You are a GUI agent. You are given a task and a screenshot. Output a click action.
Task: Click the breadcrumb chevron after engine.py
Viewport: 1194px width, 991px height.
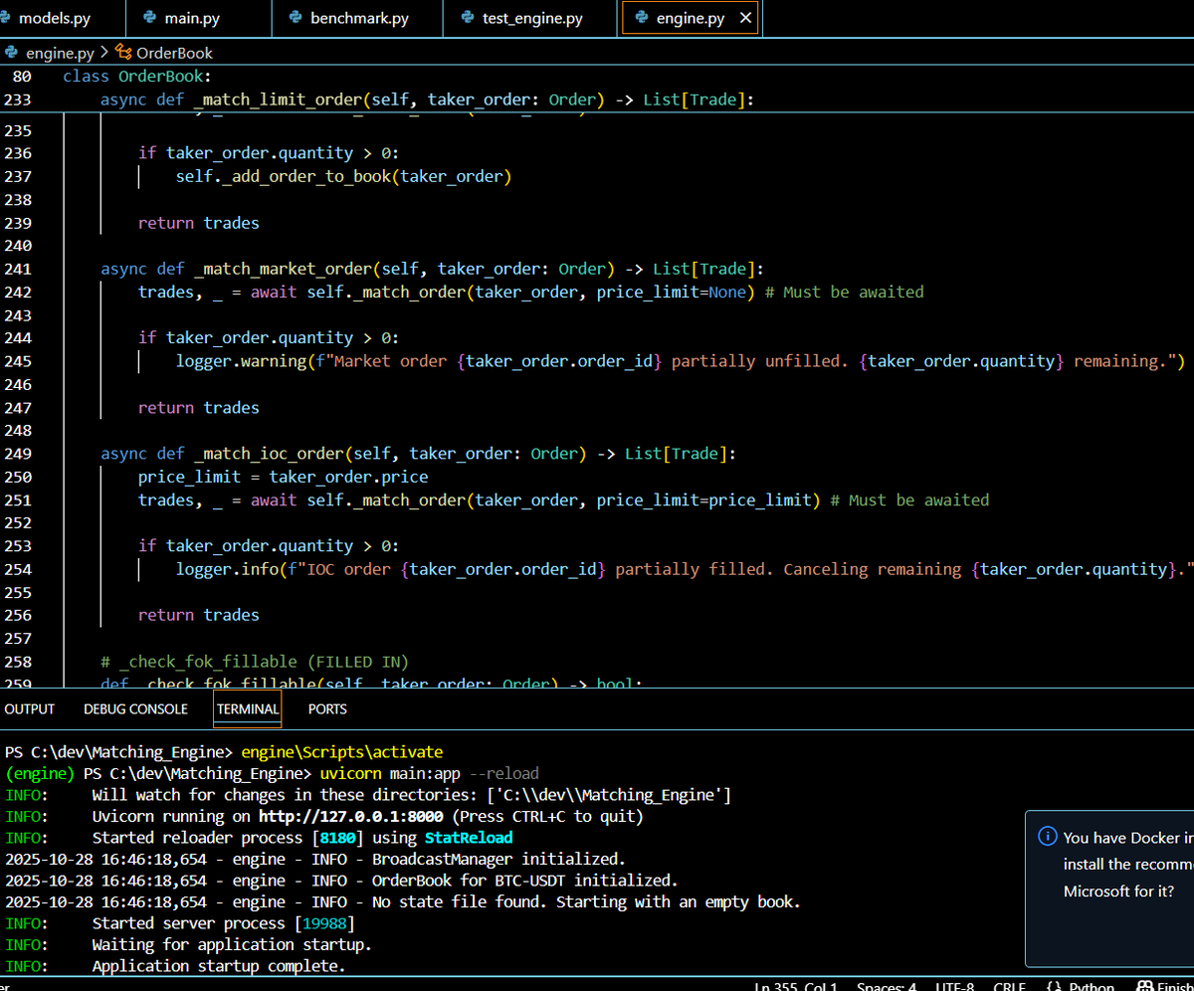pyautogui.click(x=104, y=53)
